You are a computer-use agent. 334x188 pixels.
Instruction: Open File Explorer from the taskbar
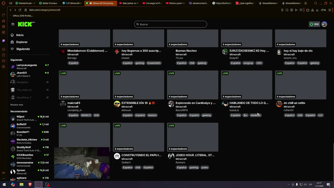pyautogui.click(x=21, y=185)
